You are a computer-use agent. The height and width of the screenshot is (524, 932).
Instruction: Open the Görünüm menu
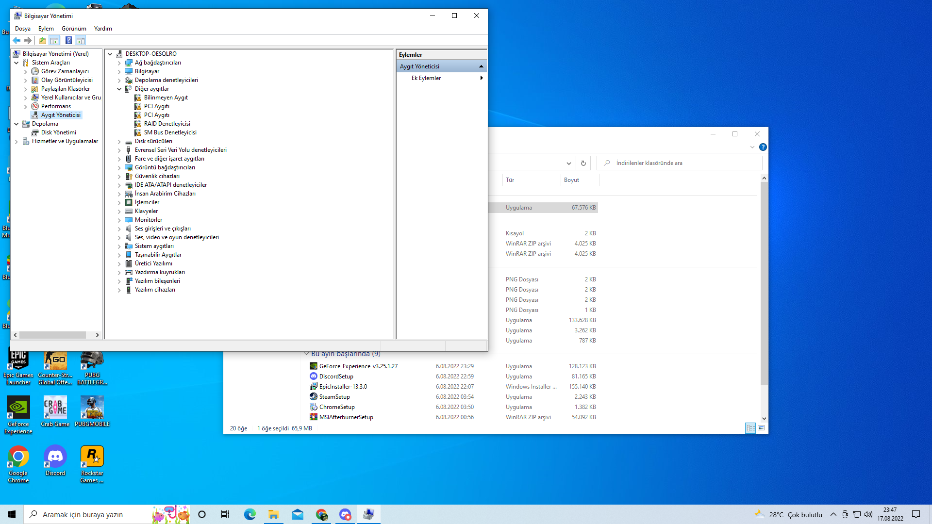74,29
